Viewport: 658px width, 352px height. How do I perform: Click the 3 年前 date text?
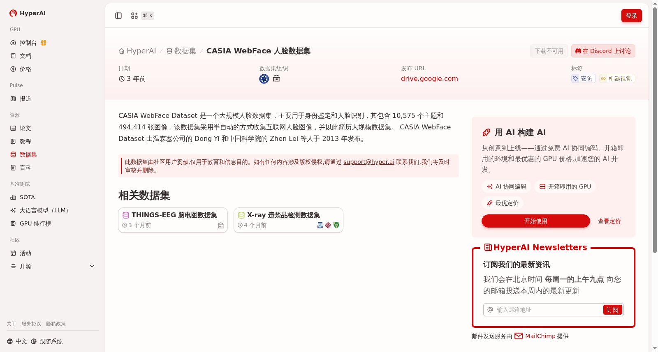pos(136,78)
